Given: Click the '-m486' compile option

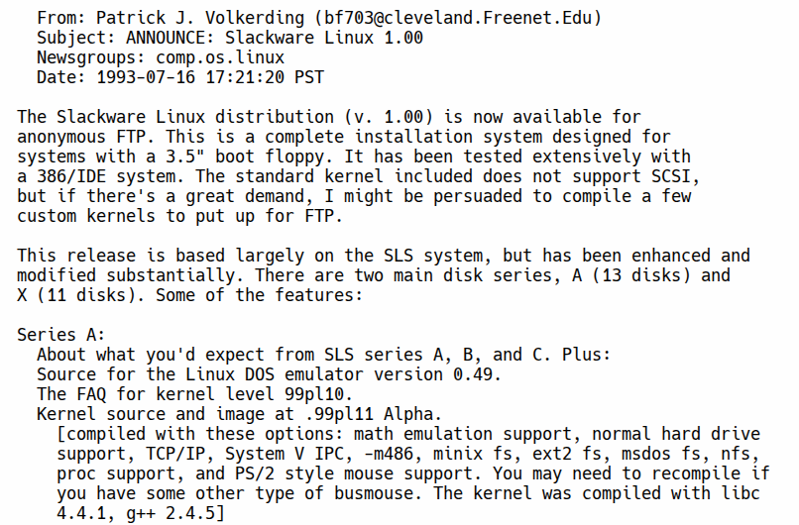Looking at the screenshot, I should [389, 455].
